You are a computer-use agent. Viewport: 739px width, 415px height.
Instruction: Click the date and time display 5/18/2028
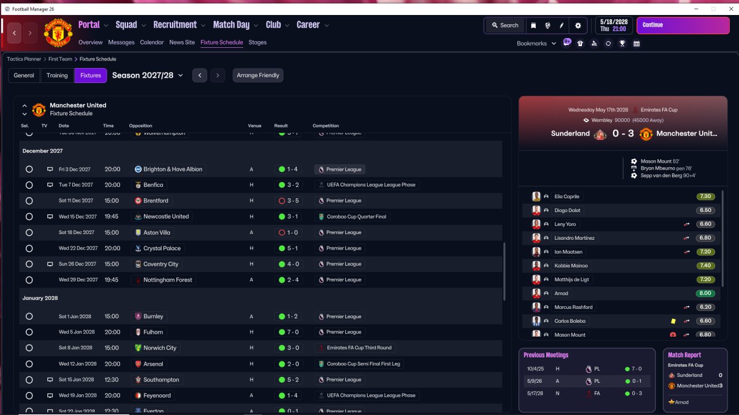click(613, 25)
